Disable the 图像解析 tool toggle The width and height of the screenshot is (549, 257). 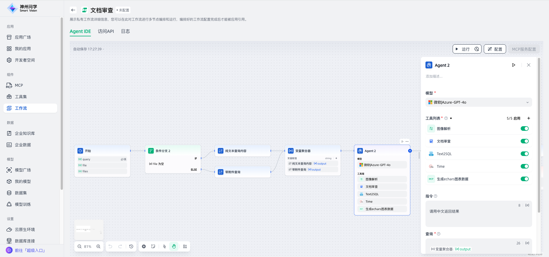click(x=524, y=128)
